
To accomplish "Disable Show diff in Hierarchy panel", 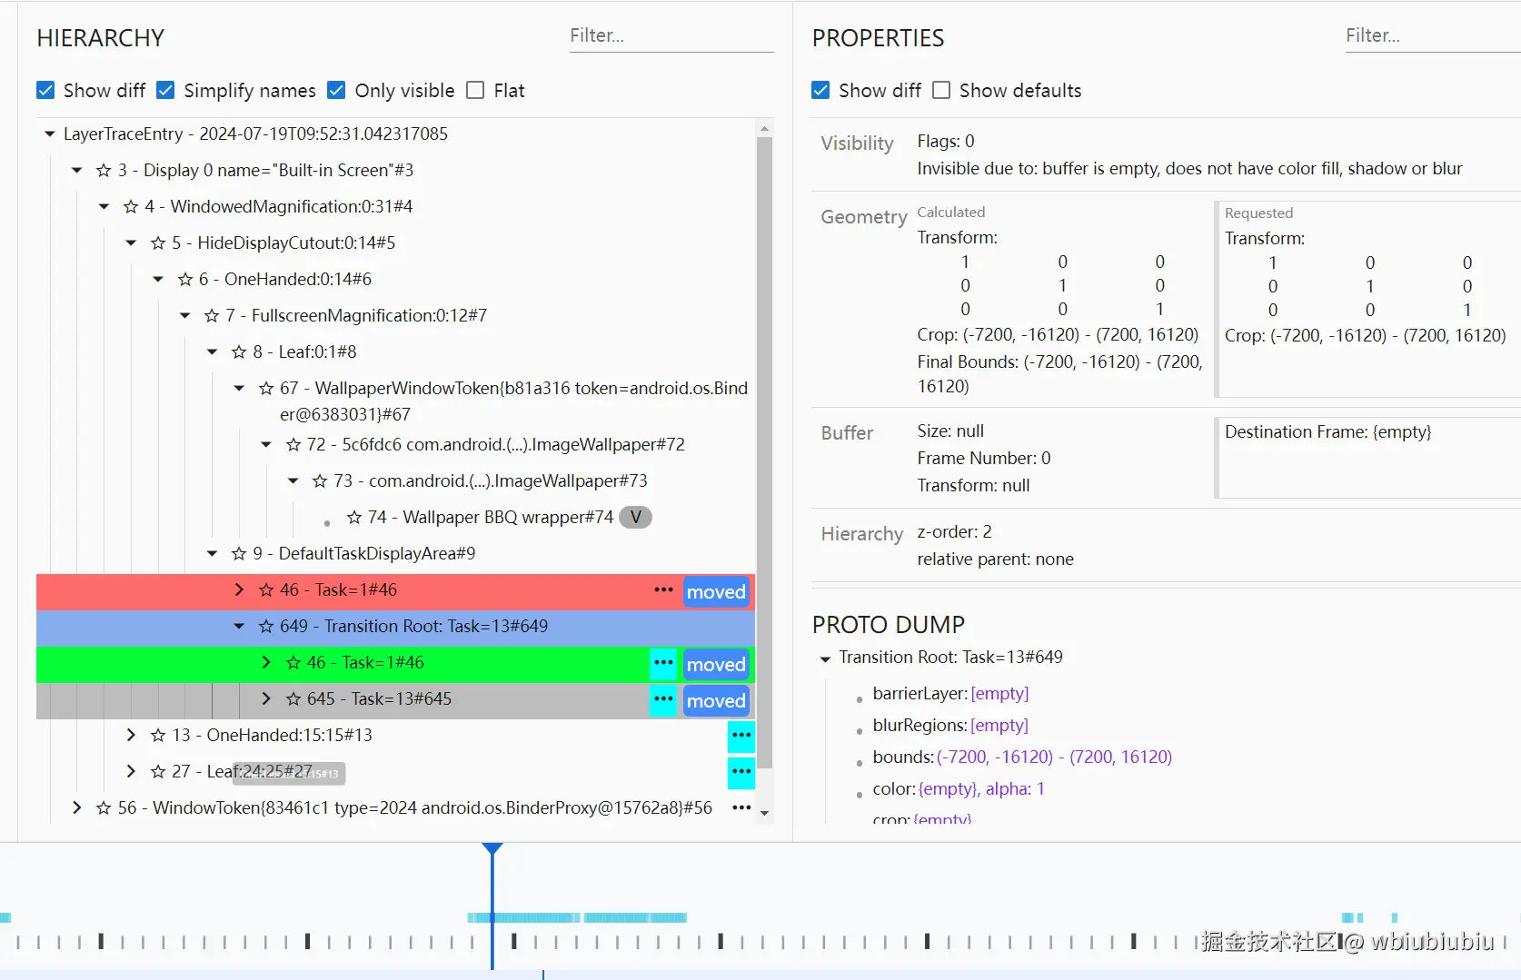I will [45, 90].
